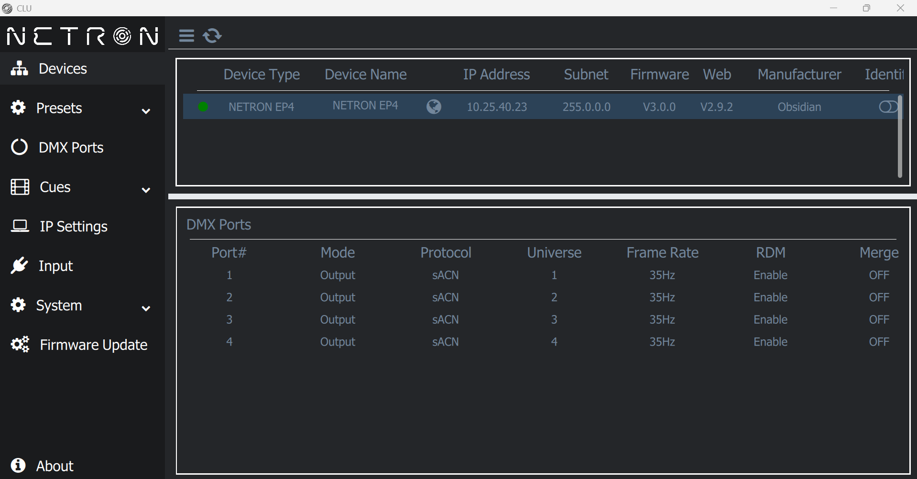Click the Mode column header

tap(338, 252)
